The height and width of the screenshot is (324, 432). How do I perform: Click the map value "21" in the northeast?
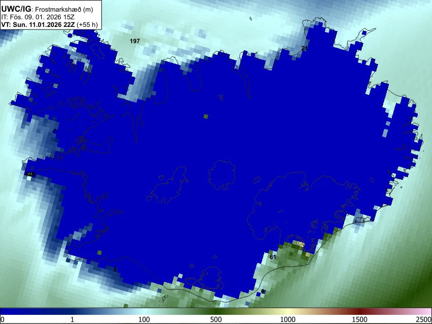pos(304,48)
